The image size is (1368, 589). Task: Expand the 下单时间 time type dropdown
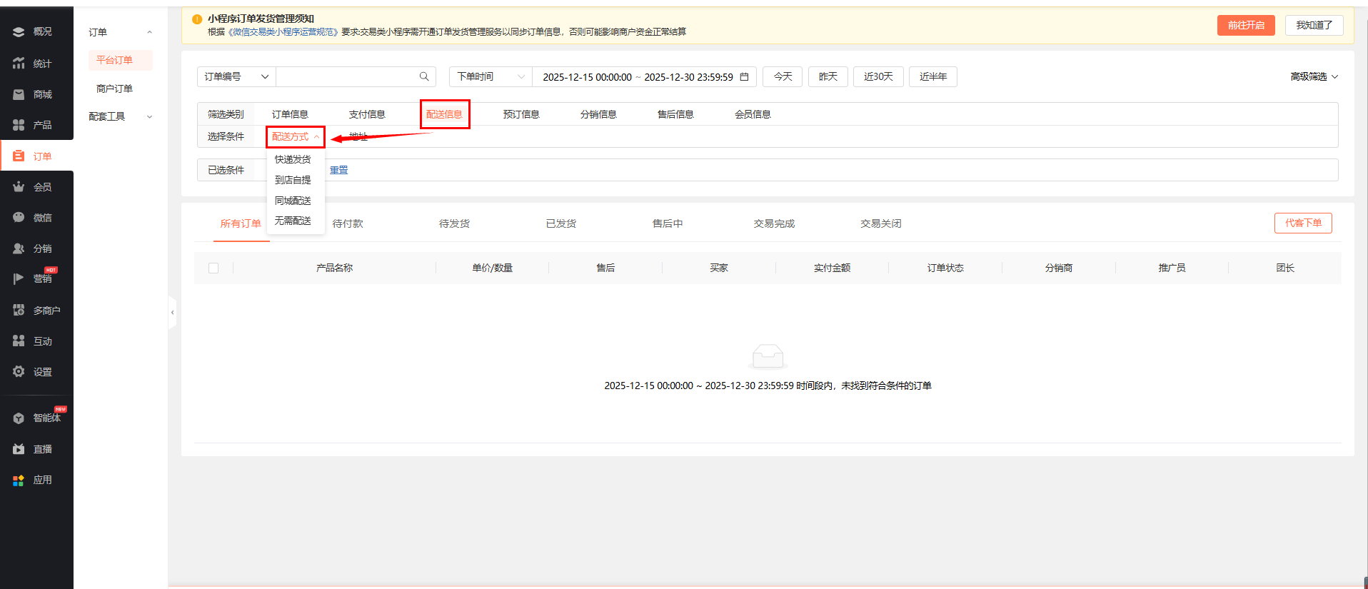coord(490,77)
